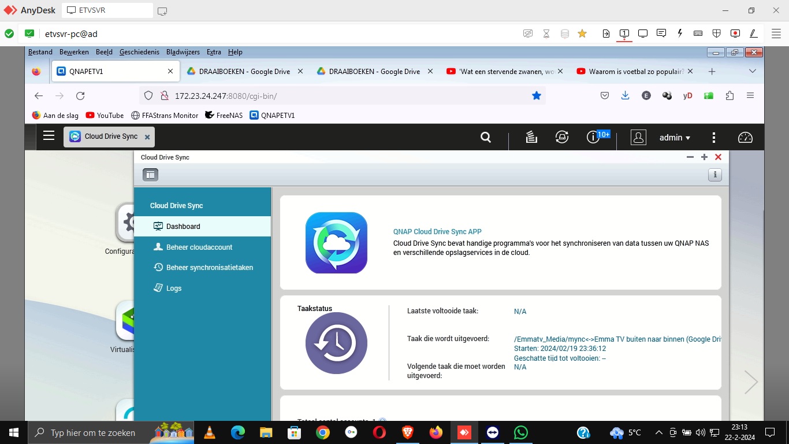Screen dimensions: 789x444
Task: Open the FreeNAS bookmark
Action: (x=224, y=115)
